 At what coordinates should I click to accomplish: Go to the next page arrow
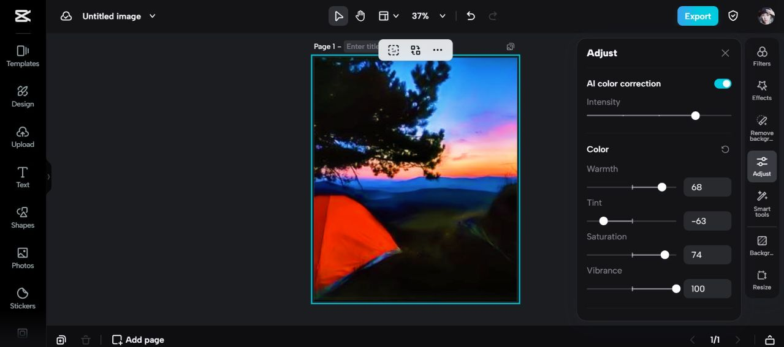tap(738, 340)
